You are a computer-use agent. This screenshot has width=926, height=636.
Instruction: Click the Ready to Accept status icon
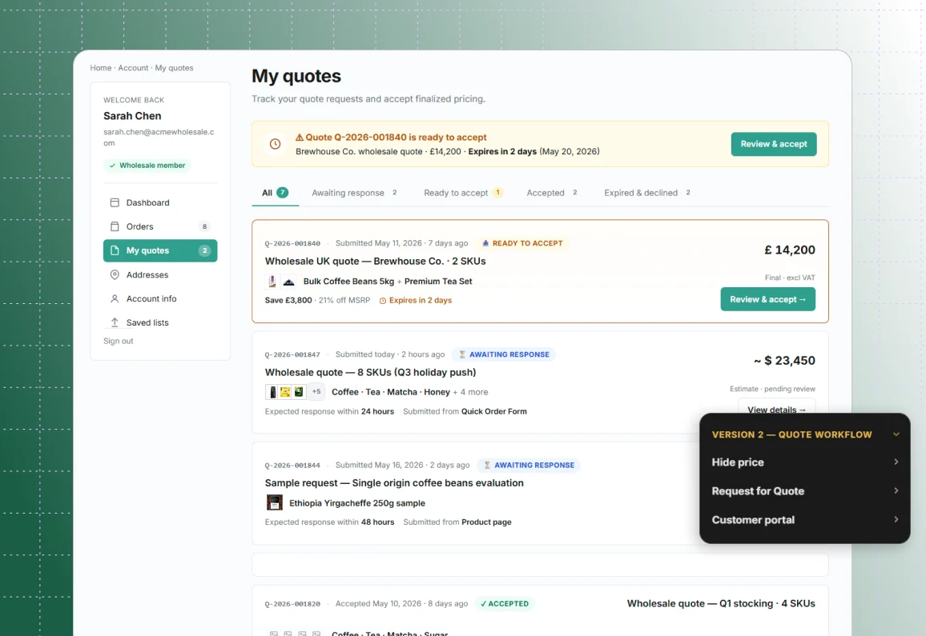(485, 243)
